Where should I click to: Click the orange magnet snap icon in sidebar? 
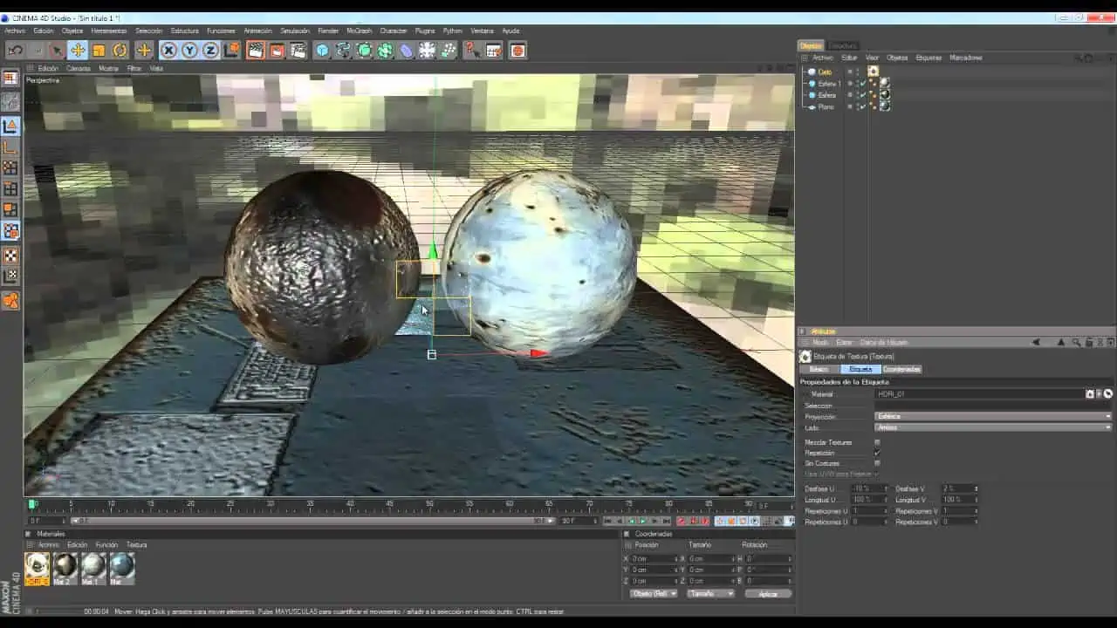point(10,301)
